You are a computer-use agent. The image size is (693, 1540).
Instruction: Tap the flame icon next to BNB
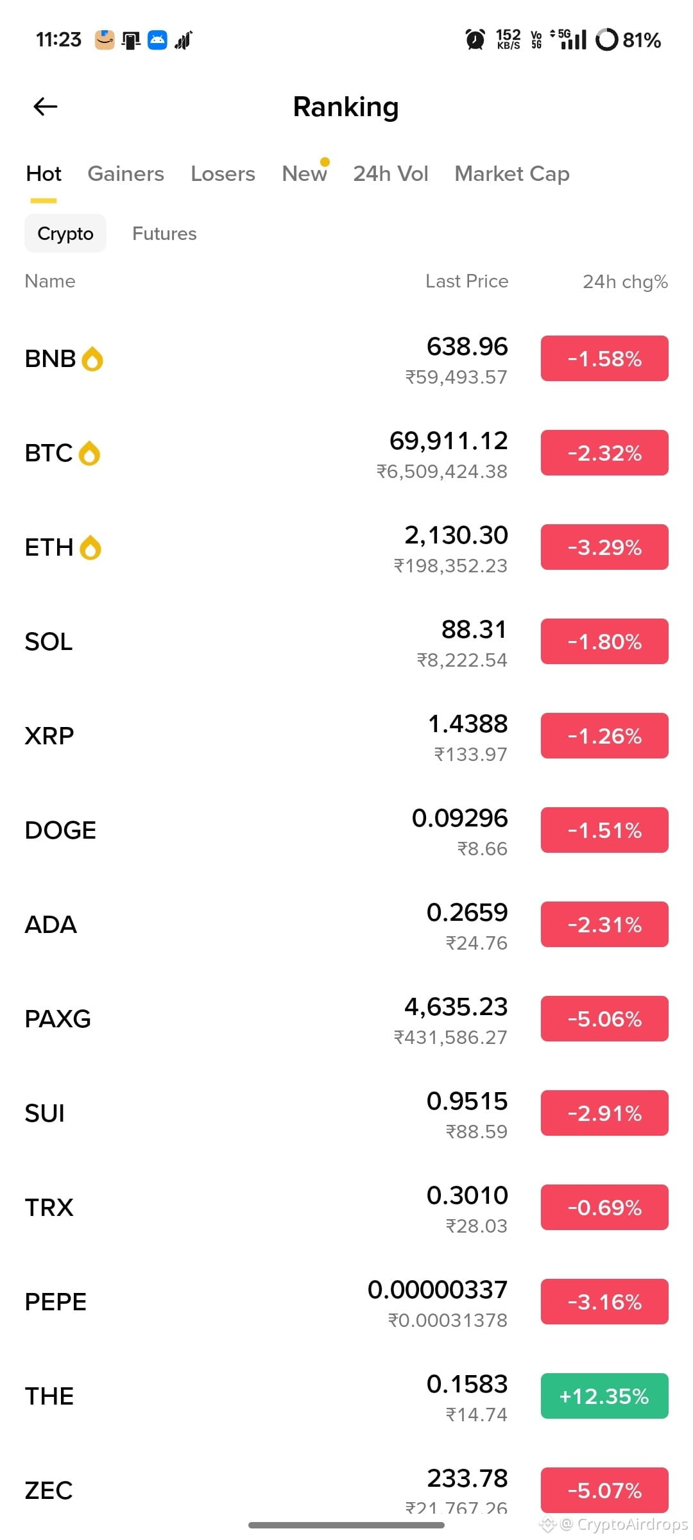[92, 359]
